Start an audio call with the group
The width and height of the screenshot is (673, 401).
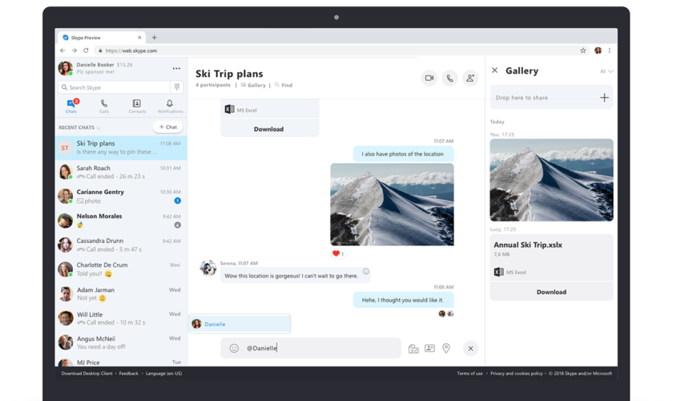[449, 78]
